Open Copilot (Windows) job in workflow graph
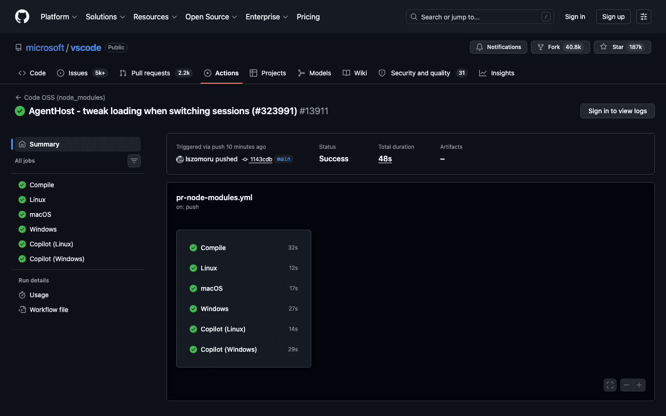666x416 pixels. (244, 349)
